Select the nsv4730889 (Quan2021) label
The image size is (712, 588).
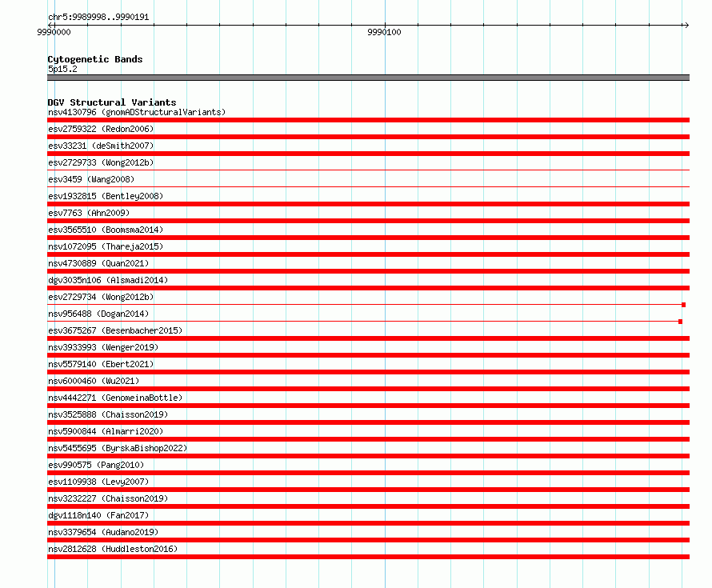click(98, 263)
